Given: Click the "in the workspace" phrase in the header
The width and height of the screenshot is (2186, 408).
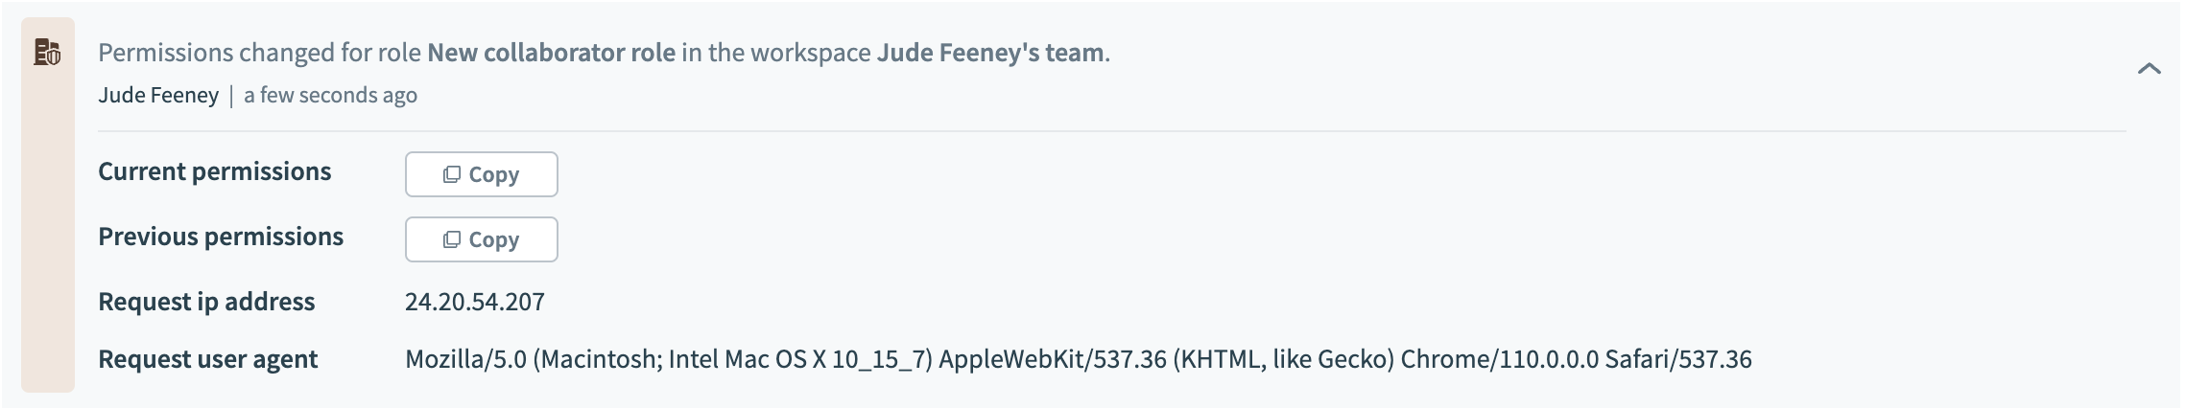Looking at the screenshot, I should [775, 53].
